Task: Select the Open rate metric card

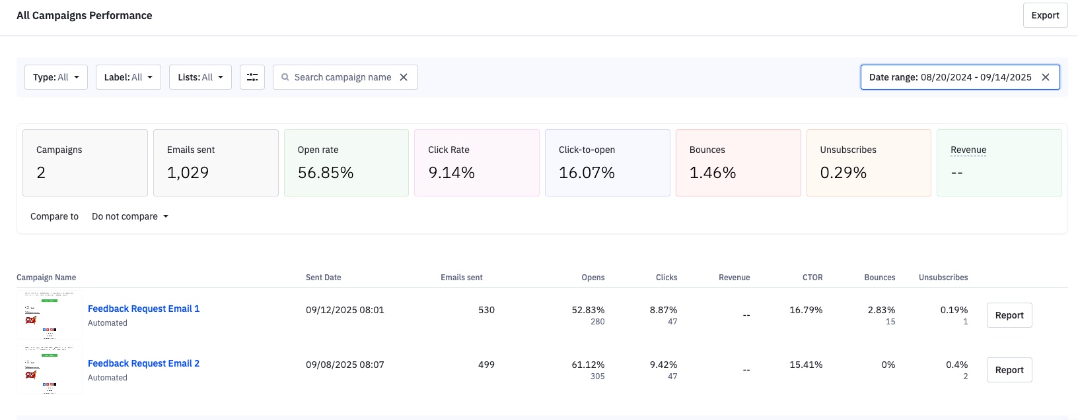Action: tap(346, 163)
